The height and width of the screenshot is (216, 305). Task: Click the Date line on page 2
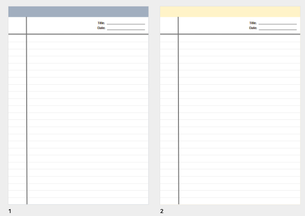[278, 30]
